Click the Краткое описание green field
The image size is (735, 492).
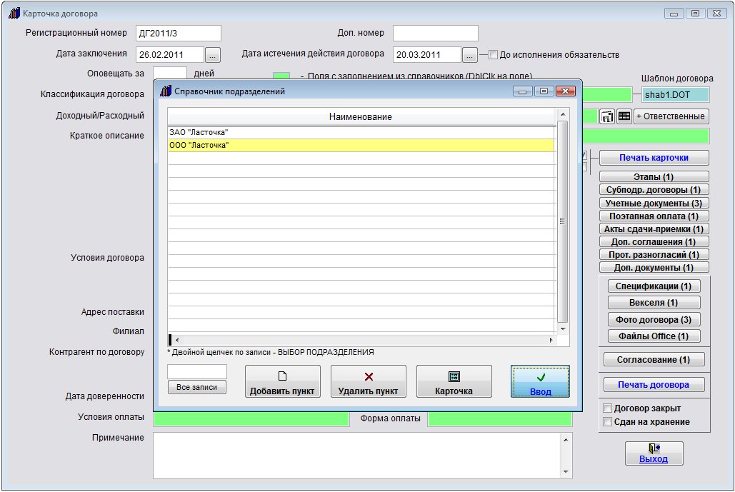click(646, 136)
